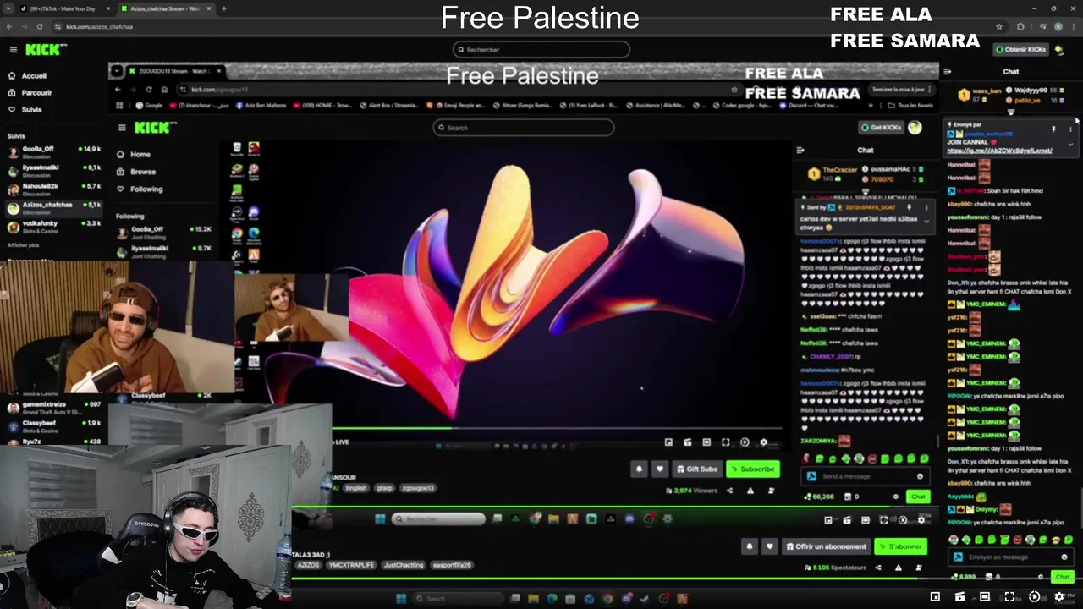Select Azizos_chafchaa channel in Suivis list
The image size is (1083, 609).
[52, 207]
